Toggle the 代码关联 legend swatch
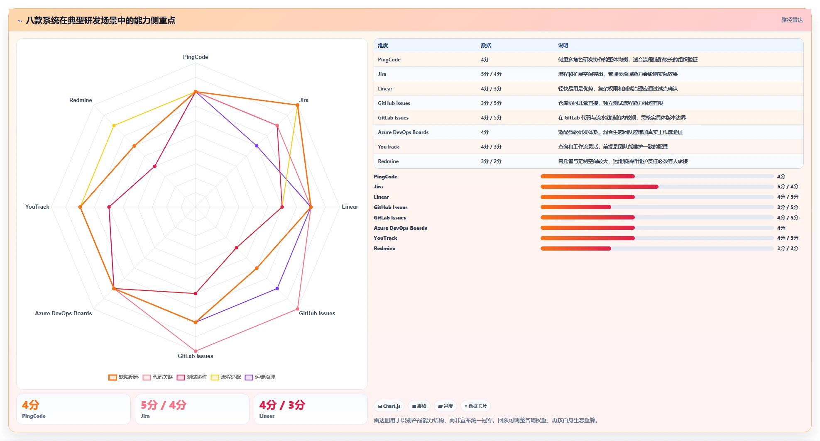This screenshot has height=441, width=820. click(x=147, y=377)
